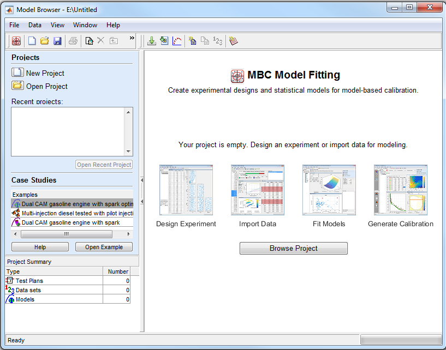
Task: Create a new project via toolbar page icon
Action: (32, 41)
